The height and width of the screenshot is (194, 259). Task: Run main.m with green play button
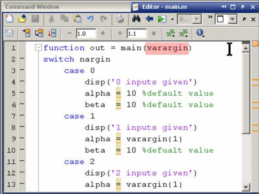(162, 19)
